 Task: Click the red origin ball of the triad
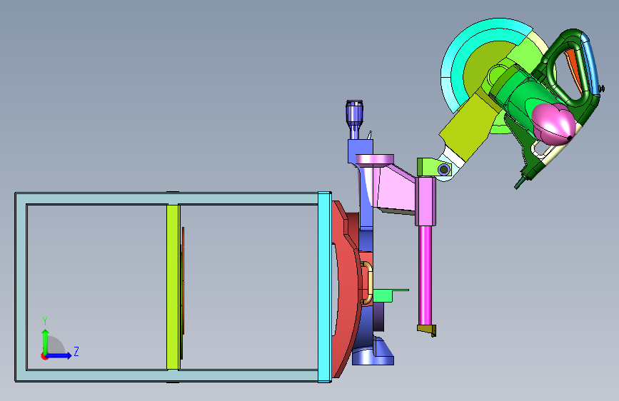(44, 356)
